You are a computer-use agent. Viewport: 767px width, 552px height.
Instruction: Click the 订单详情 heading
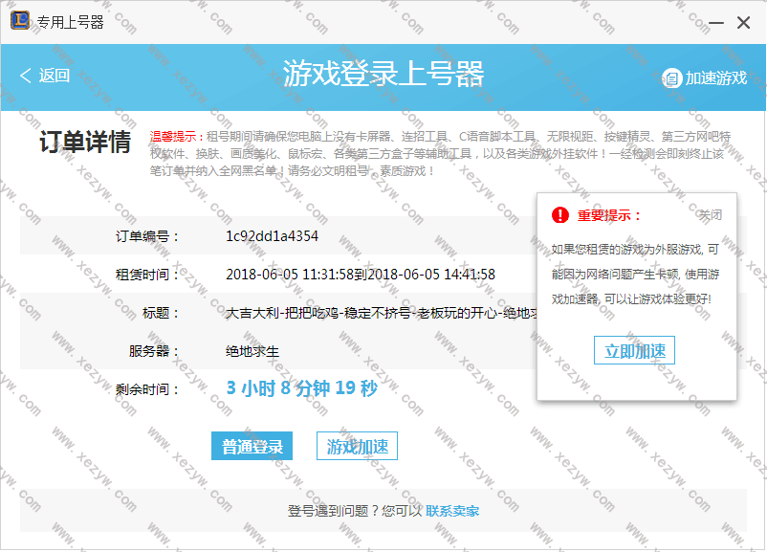tap(85, 143)
